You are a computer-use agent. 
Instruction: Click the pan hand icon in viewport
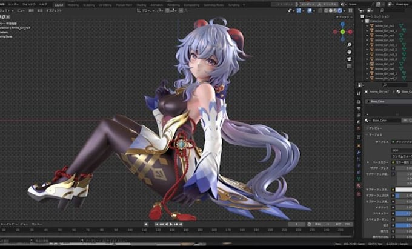click(349, 52)
